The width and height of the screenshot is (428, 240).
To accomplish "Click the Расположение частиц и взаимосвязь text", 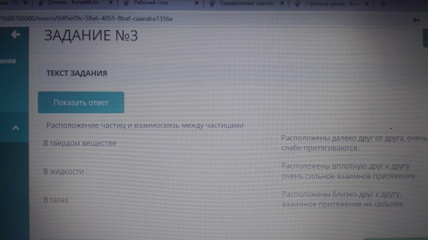I will (x=145, y=125).
